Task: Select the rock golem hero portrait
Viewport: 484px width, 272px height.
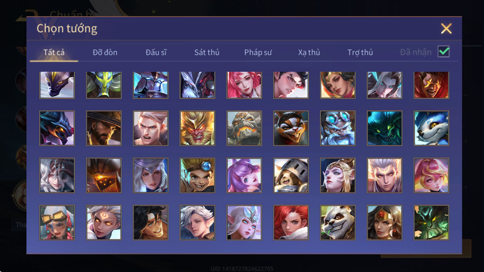Action: pyautogui.click(x=244, y=128)
